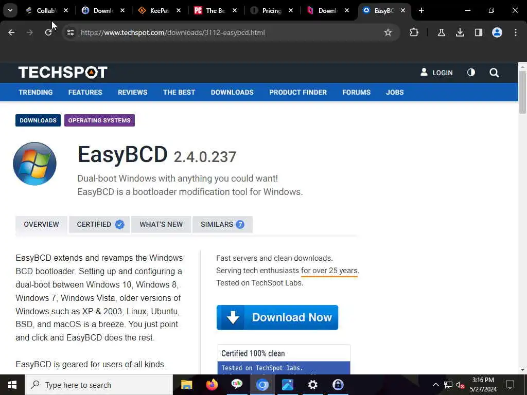Image resolution: width=527 pixels, height=395 pixels.
Task: Open the Windows Start menu
Action: [x=12, y=385]
